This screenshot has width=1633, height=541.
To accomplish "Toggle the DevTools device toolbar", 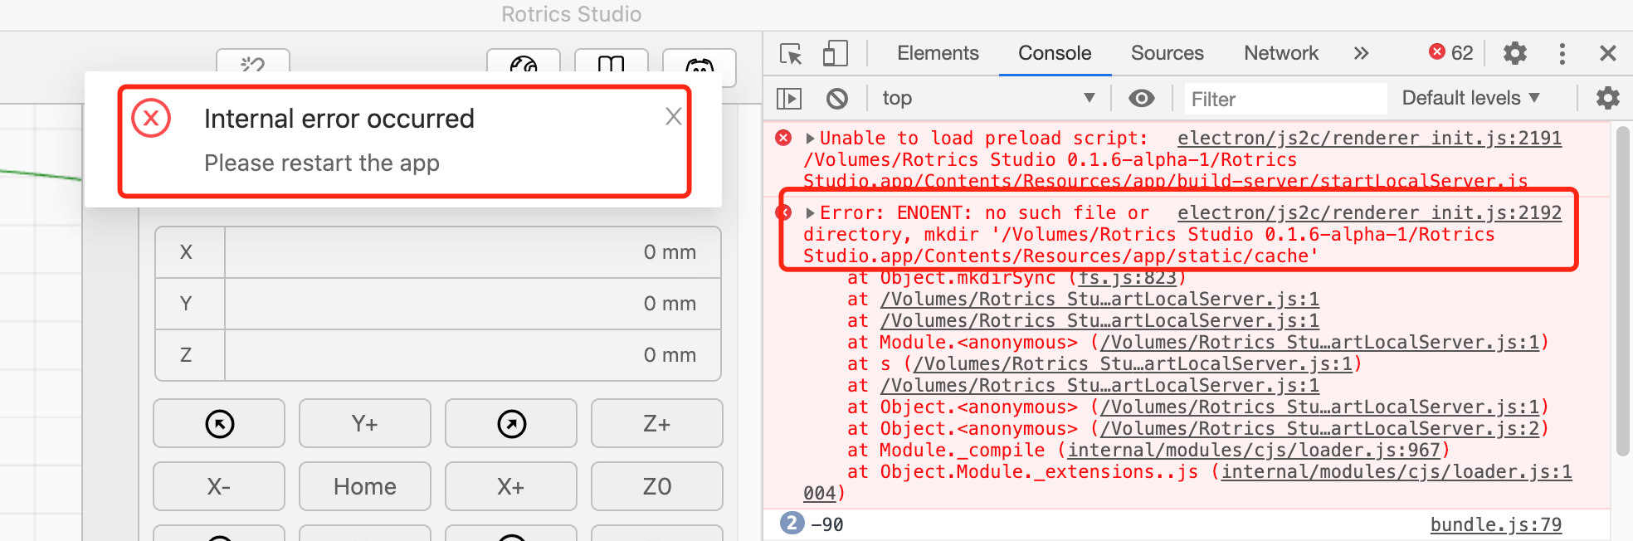I will (x=835, y=53).
